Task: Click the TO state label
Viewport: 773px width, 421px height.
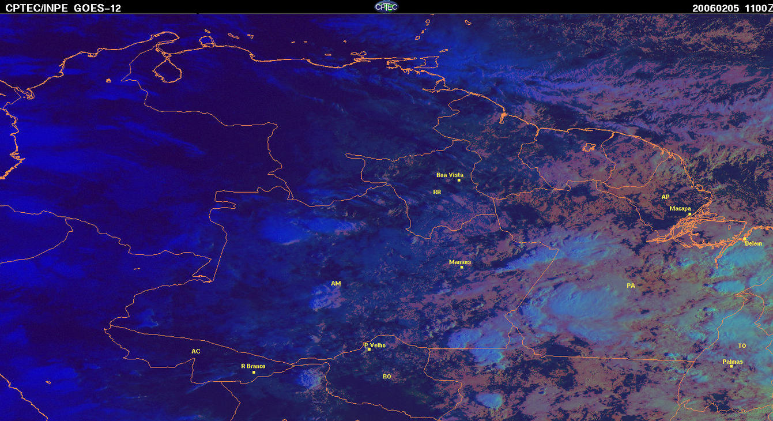Action: [742, 346]
